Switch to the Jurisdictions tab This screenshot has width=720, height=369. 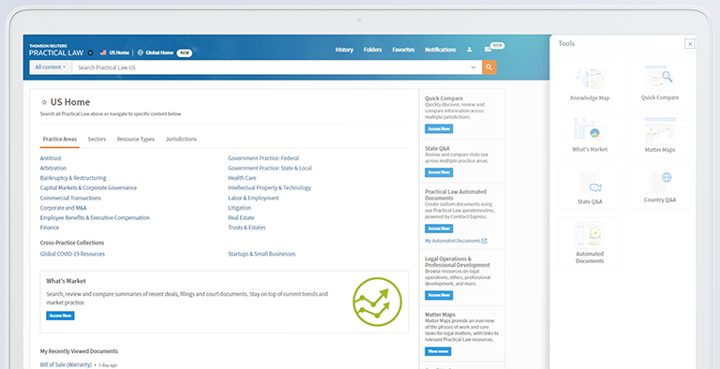point(181,139)
